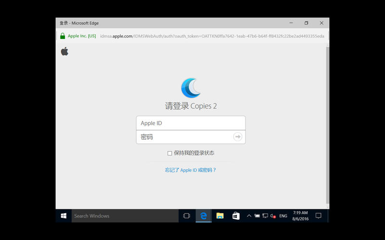Click the Apple Inc. [US] certificate label

click(82, 36)
